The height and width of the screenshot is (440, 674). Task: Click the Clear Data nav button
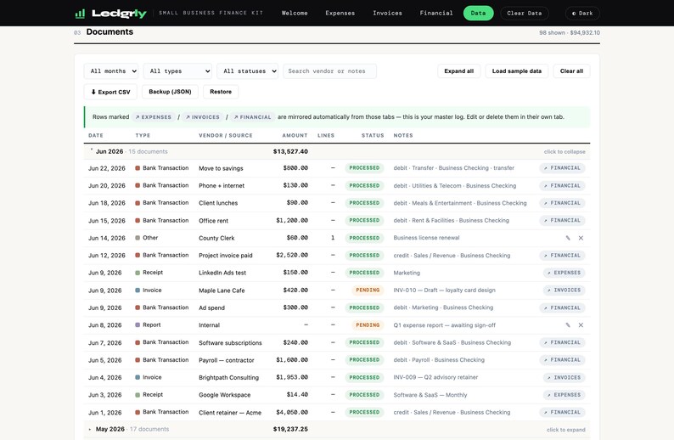(x=525, y=14)
